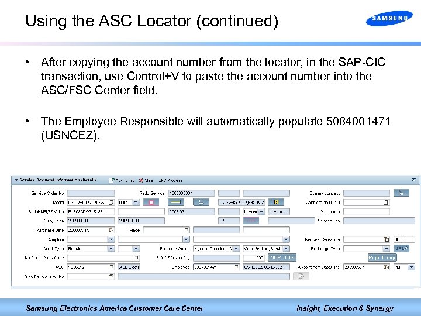Open the third wide Symptom dropdown
Screen dimensions: 421x316
click(286, 239)
